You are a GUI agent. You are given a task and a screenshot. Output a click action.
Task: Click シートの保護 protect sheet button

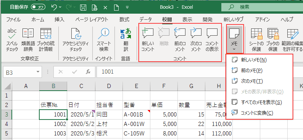pyautogui.click(x=256, y=40)
